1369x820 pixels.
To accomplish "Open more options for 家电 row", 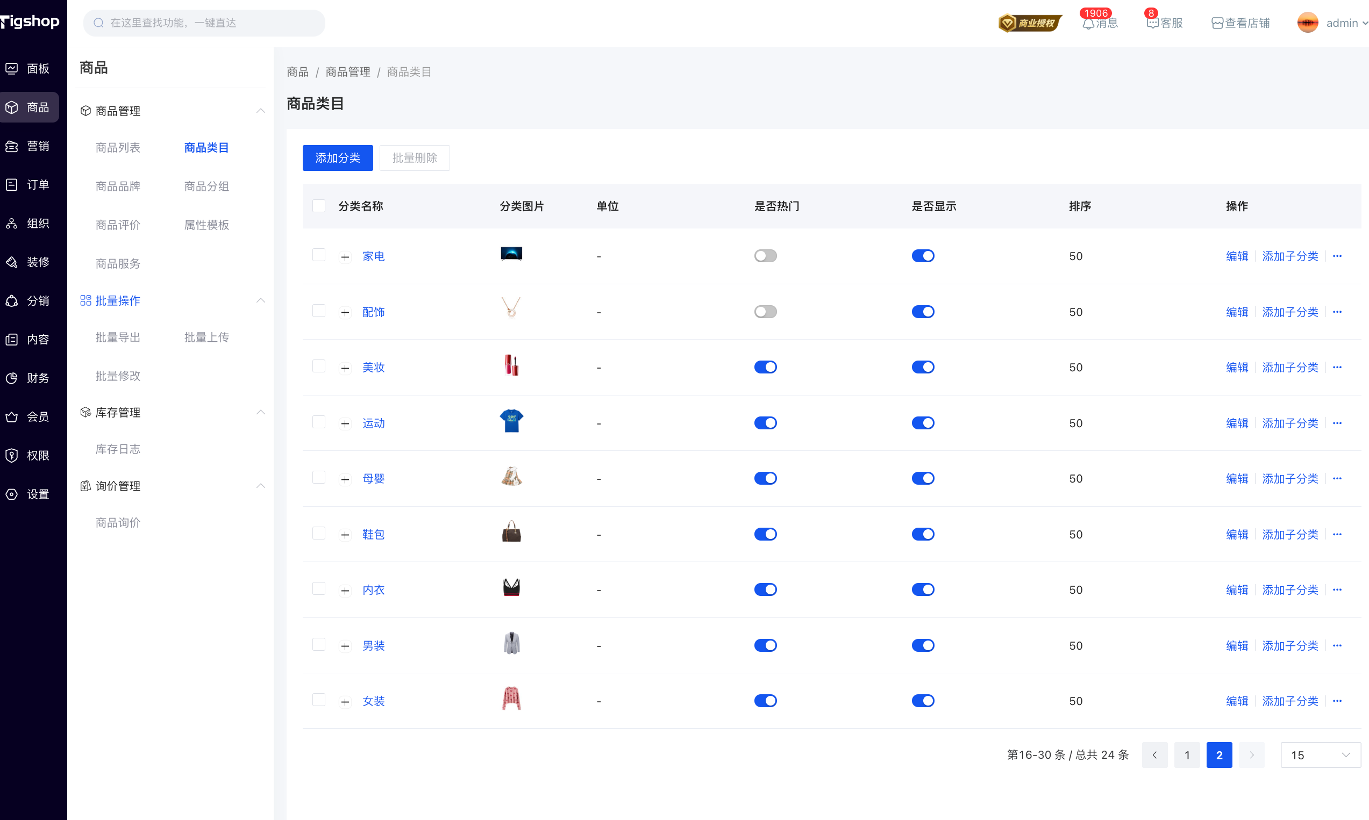I will [x=1337, y=256].
